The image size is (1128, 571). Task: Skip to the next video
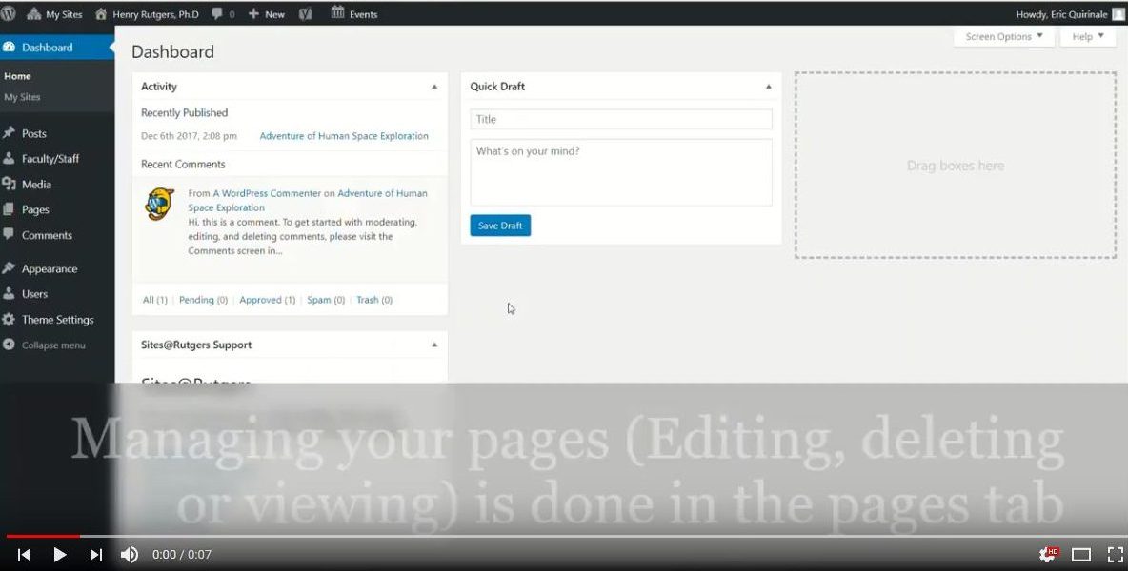pyautogui.click(x=95, y=554)
